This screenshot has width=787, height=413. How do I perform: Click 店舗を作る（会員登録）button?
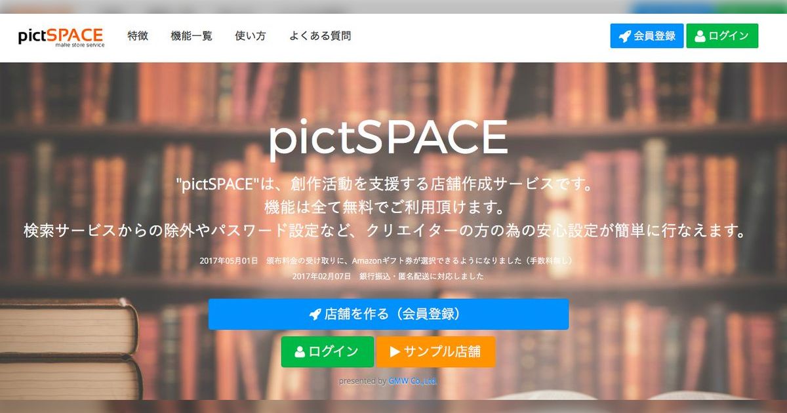(388, 314)
